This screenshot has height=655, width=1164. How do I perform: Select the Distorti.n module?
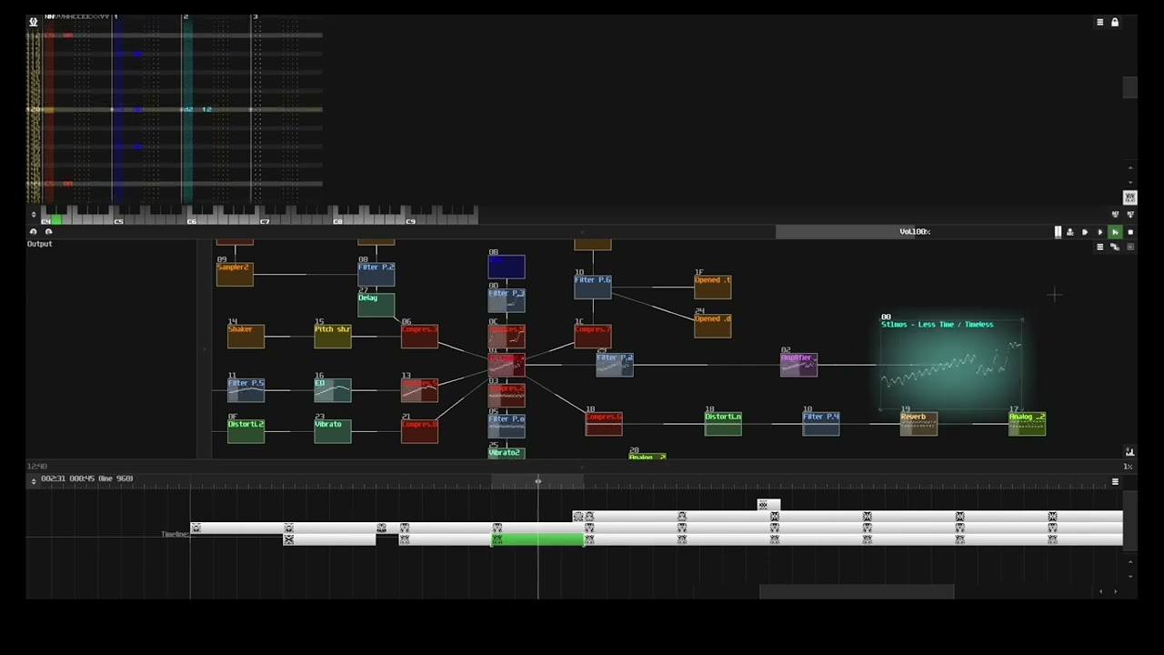[x=723, y=424]
